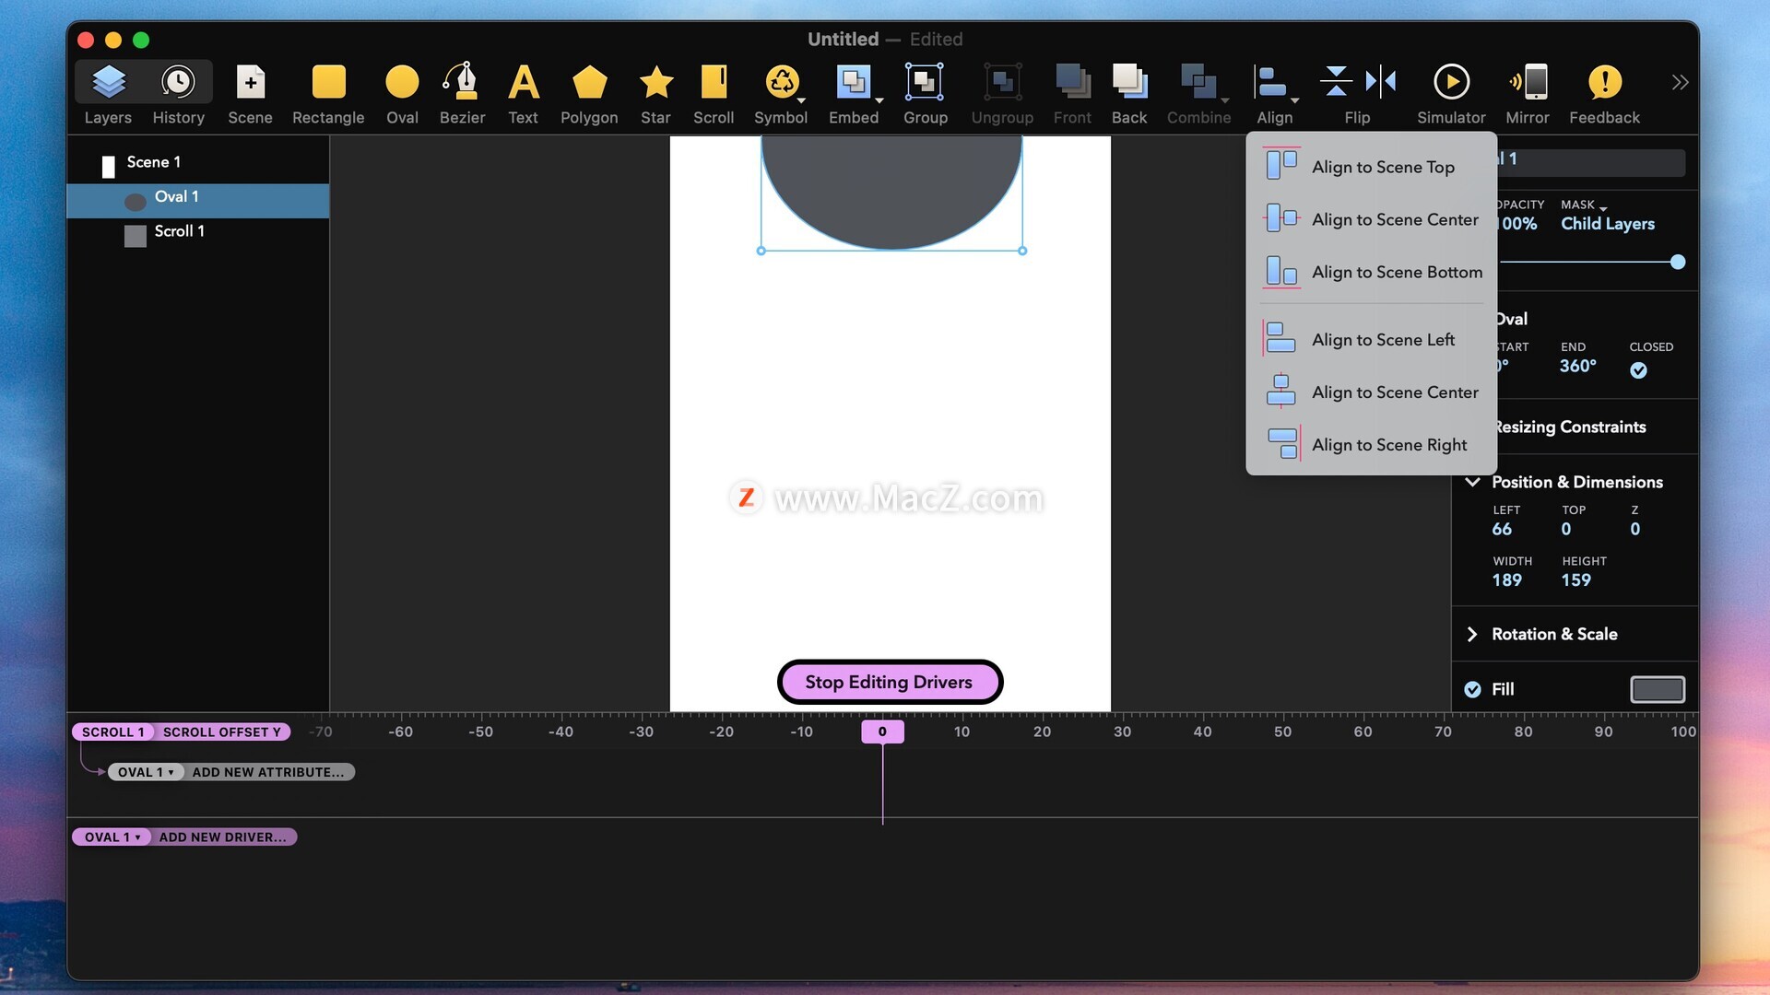Click Stop Editing Drivers button

[889, 682]
